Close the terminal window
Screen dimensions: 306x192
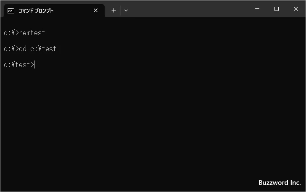point(296,9)
